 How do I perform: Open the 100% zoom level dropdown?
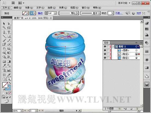click(x=22, y=111)
